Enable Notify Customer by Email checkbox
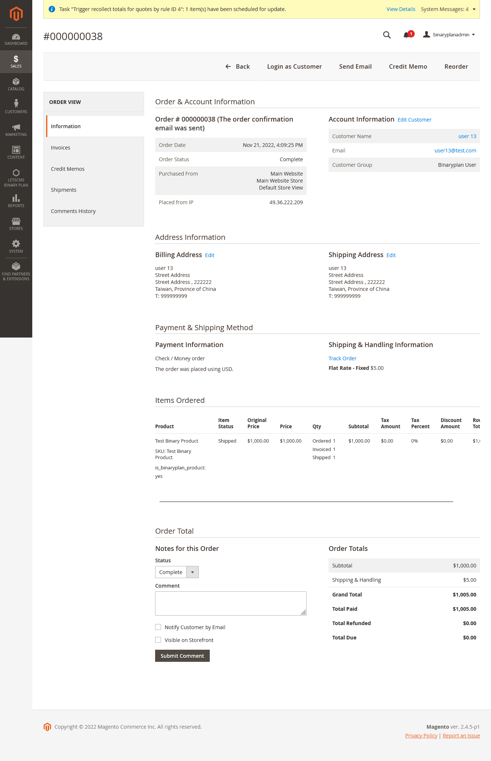Viewport: 491px width, 761px height. [158, 627]
